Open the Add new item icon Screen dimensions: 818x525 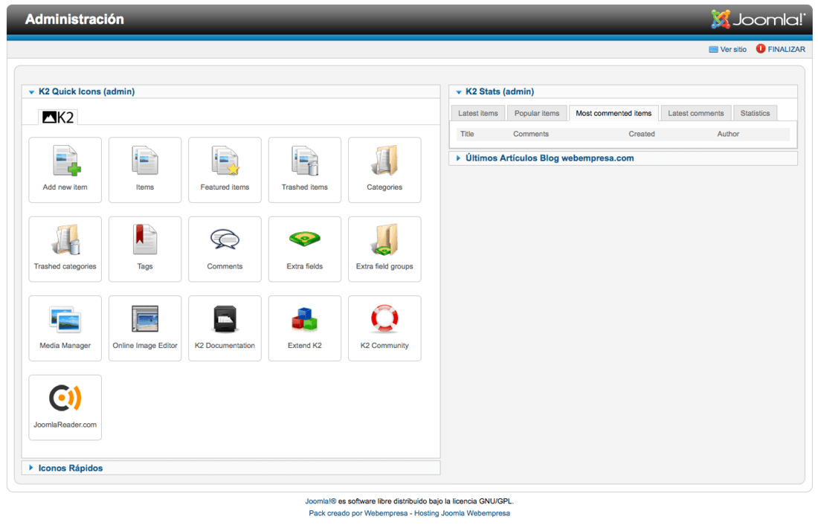tap(65, 170)
